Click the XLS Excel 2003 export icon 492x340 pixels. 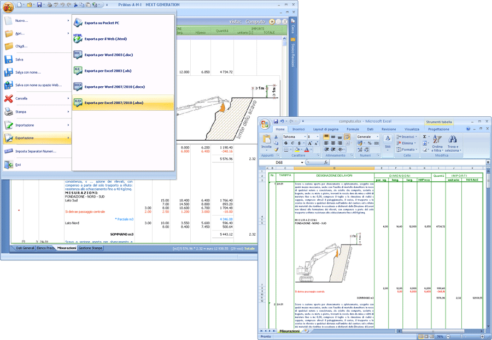click(78, 70)
